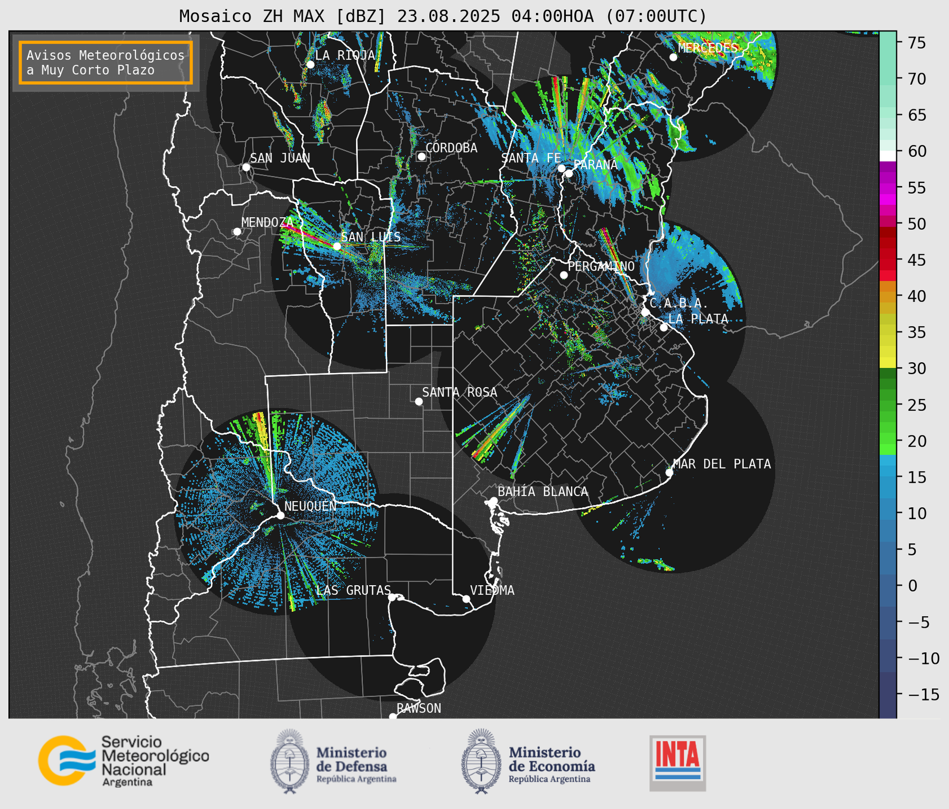Viewport: 949px width, 809px height.
Task: Click the San Juan city marker dot
Action: click(246, 167)
